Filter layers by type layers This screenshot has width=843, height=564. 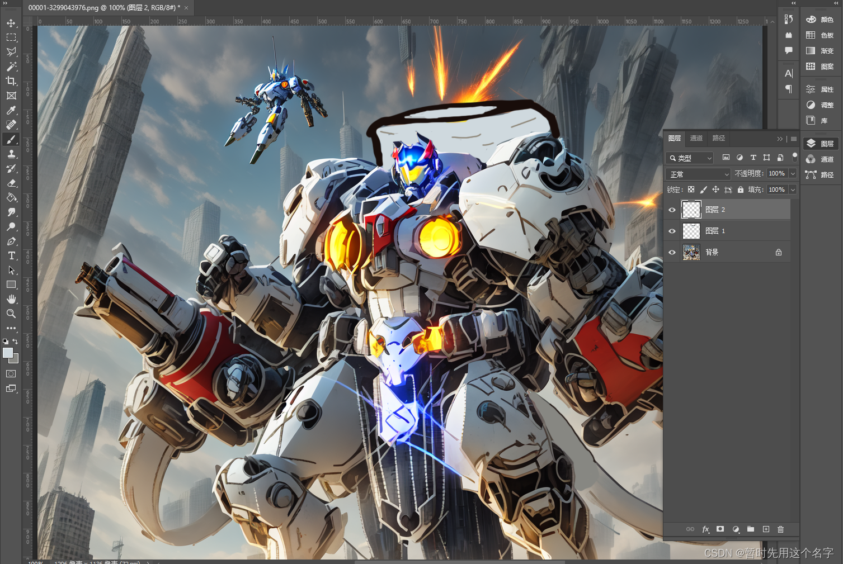[753, 158]
